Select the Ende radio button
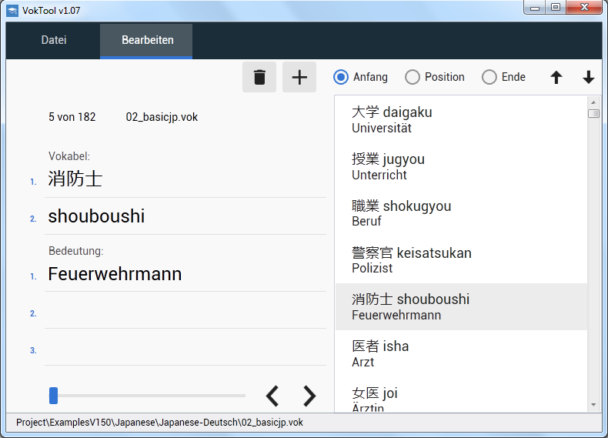Screen dimensions: 608x438 point(489,77)
